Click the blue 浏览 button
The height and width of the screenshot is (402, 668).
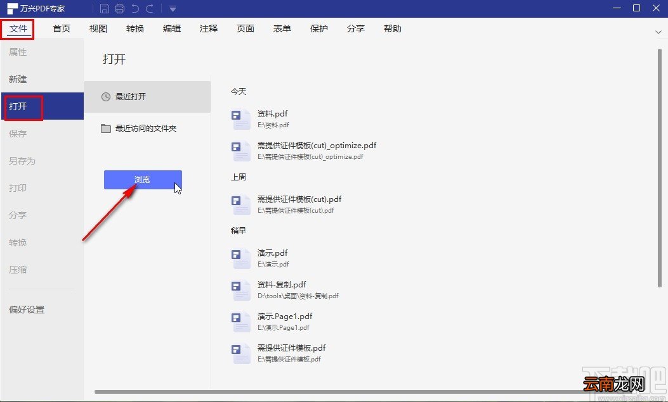click(143, 180)
